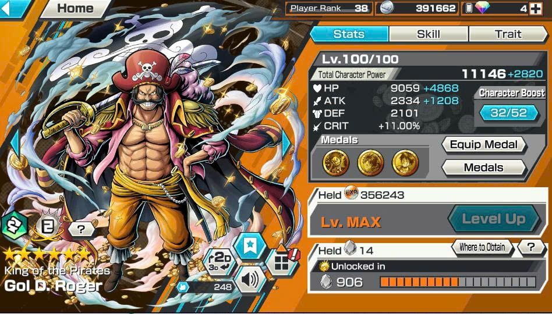
Task: Open the question mark tag beside badges
Action: coord(82,230)
